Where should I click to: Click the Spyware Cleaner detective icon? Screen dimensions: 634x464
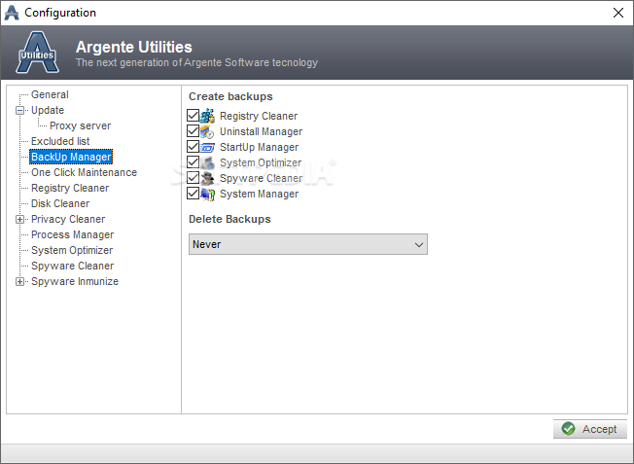point(207,178)
